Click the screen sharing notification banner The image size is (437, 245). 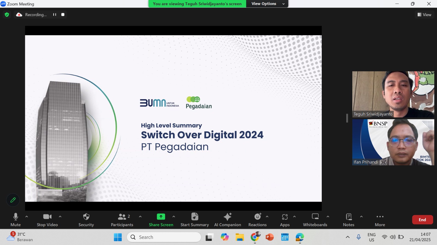pyautogui.click(x=197, y=4)
